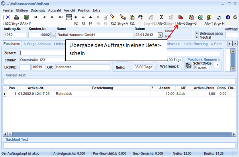Click the blue X close (ESC) toolbar icon
The image size is (239, 157).
(x=8, y=17)
